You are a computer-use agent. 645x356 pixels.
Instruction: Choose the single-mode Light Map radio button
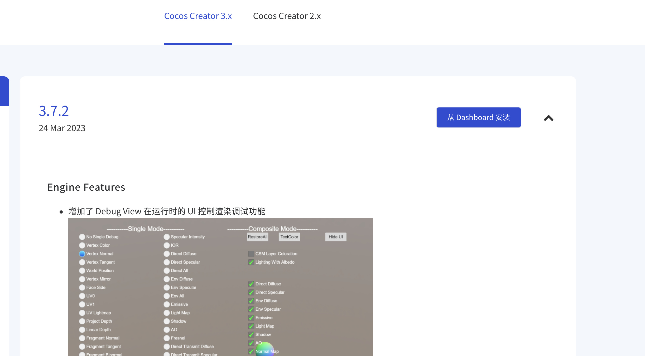pos(167,313)
